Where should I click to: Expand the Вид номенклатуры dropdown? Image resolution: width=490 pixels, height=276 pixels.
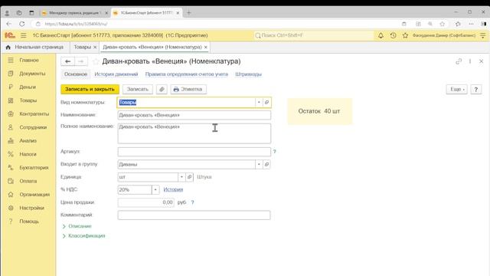(x=259, y=102)
